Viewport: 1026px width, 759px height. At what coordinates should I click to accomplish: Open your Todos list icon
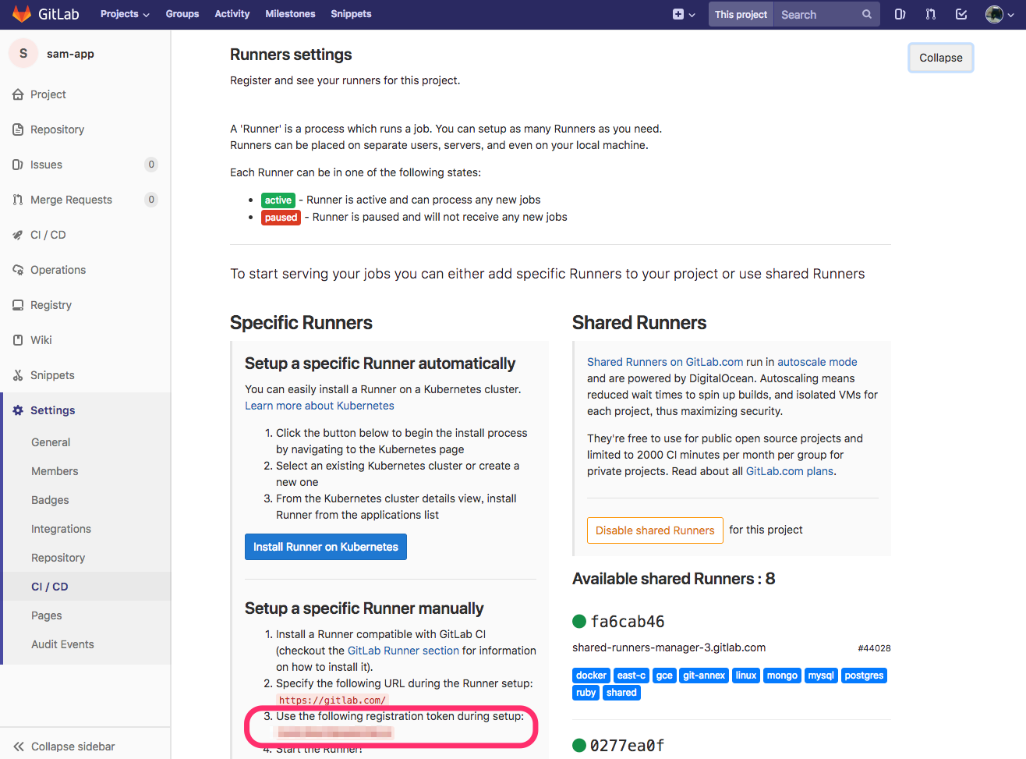961,13
